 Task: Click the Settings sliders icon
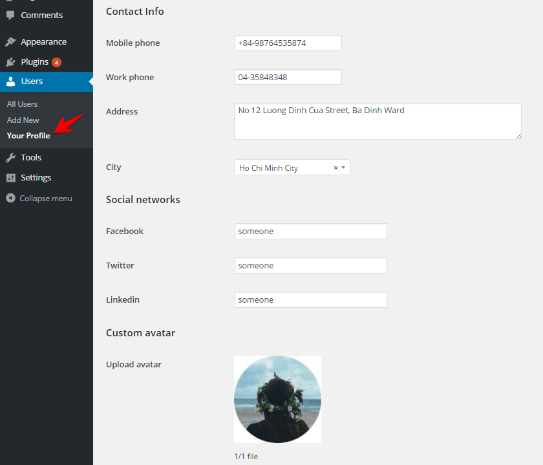click(x=11, y=178)
